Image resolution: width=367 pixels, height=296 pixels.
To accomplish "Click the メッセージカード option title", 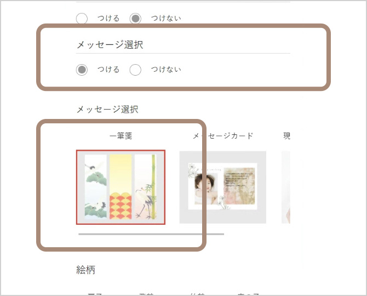I will pos(223,136).
